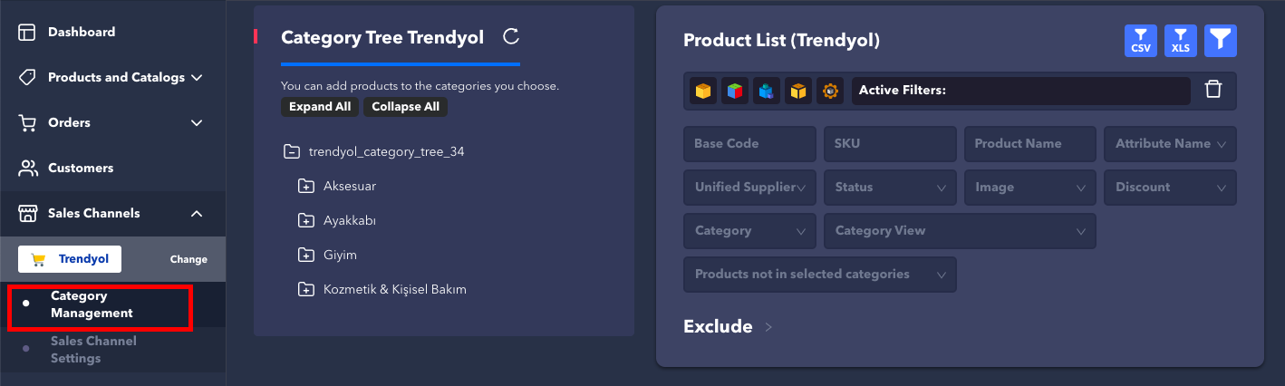Click Change next to Trendyol channel
The width and height of the screenshot is (1285, 386).
tap(188, 259)
